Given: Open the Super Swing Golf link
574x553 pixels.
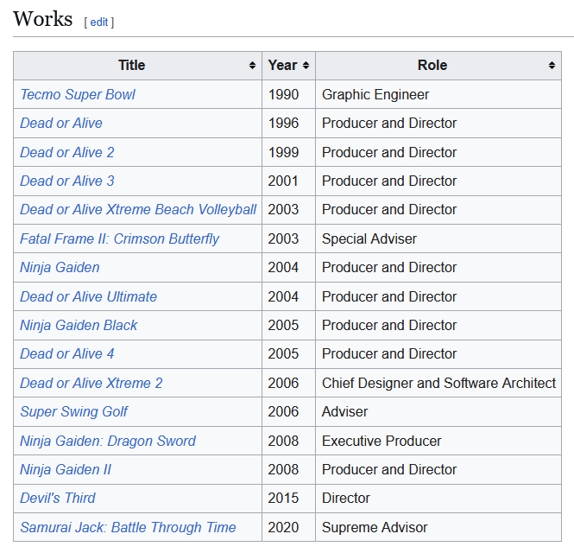Looking at the screenshot, I should tap(74, 412).
